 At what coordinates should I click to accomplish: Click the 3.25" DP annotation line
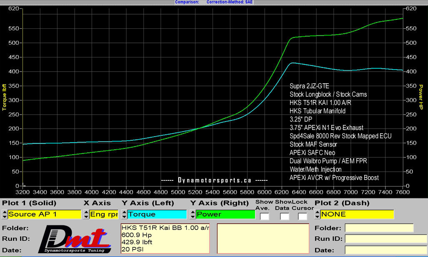(301, 120)
